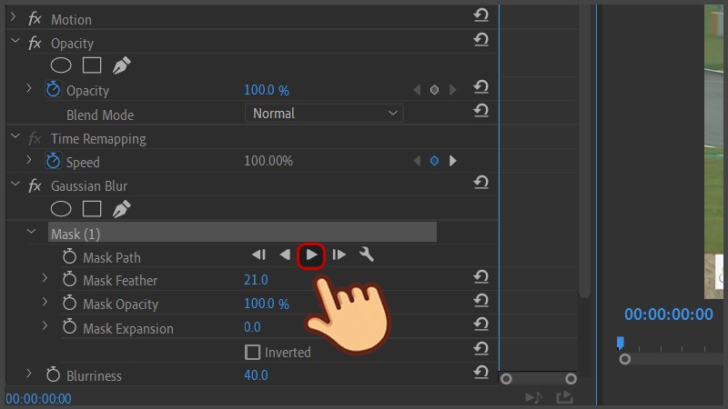This screenshot has width=728, height=409.
Task: Click the Opacity value 100.0 %
Action: click(267, 90)
